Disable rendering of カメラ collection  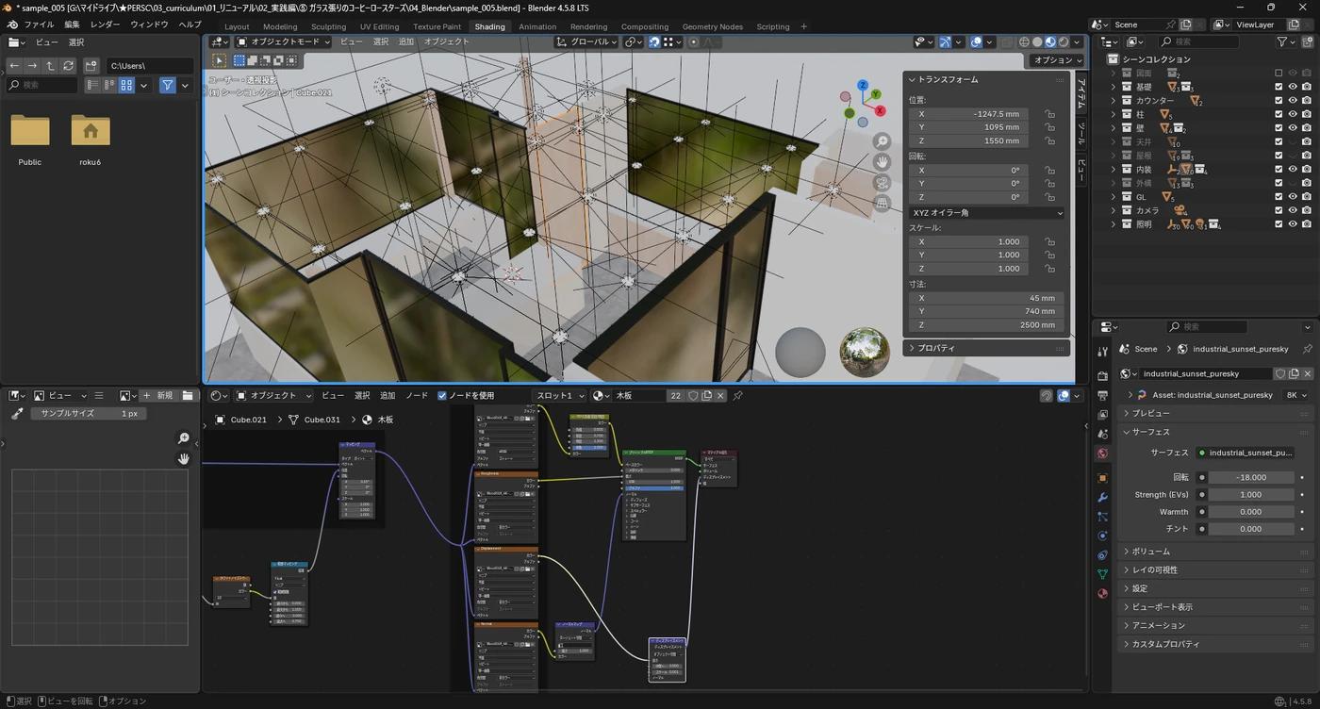coord(1306,211)
